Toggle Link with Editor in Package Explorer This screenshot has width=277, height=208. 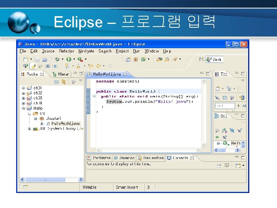pos(63,82)
